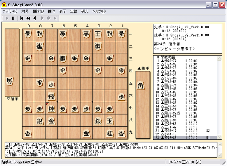Select the bishop (角) in 先手 hand
227x166 pixels.
coord(141,86)
